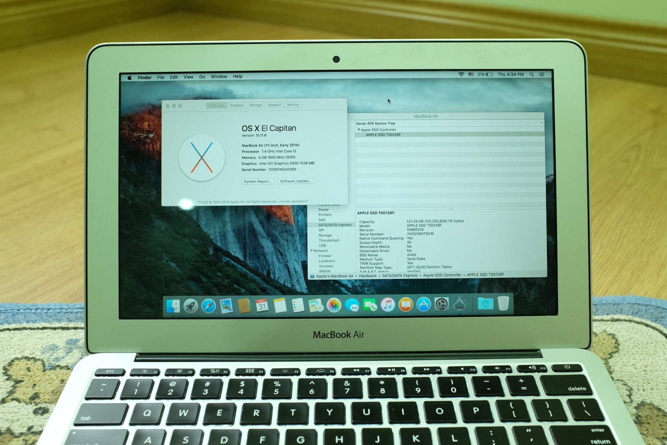
Task: Collapse the Apple SSD Controller tree
Action: pos(359,130)
